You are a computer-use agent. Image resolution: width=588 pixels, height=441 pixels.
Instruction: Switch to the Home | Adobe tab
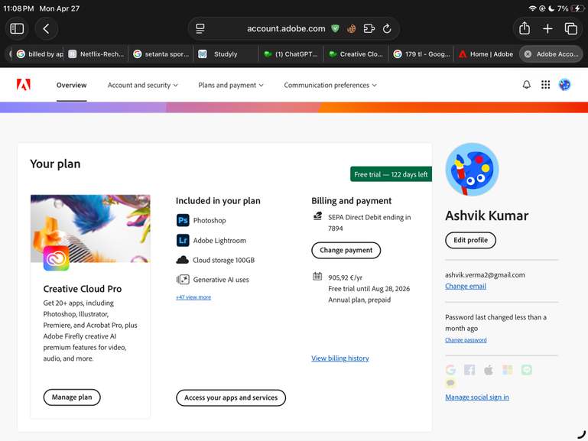[x=486, y=54]
